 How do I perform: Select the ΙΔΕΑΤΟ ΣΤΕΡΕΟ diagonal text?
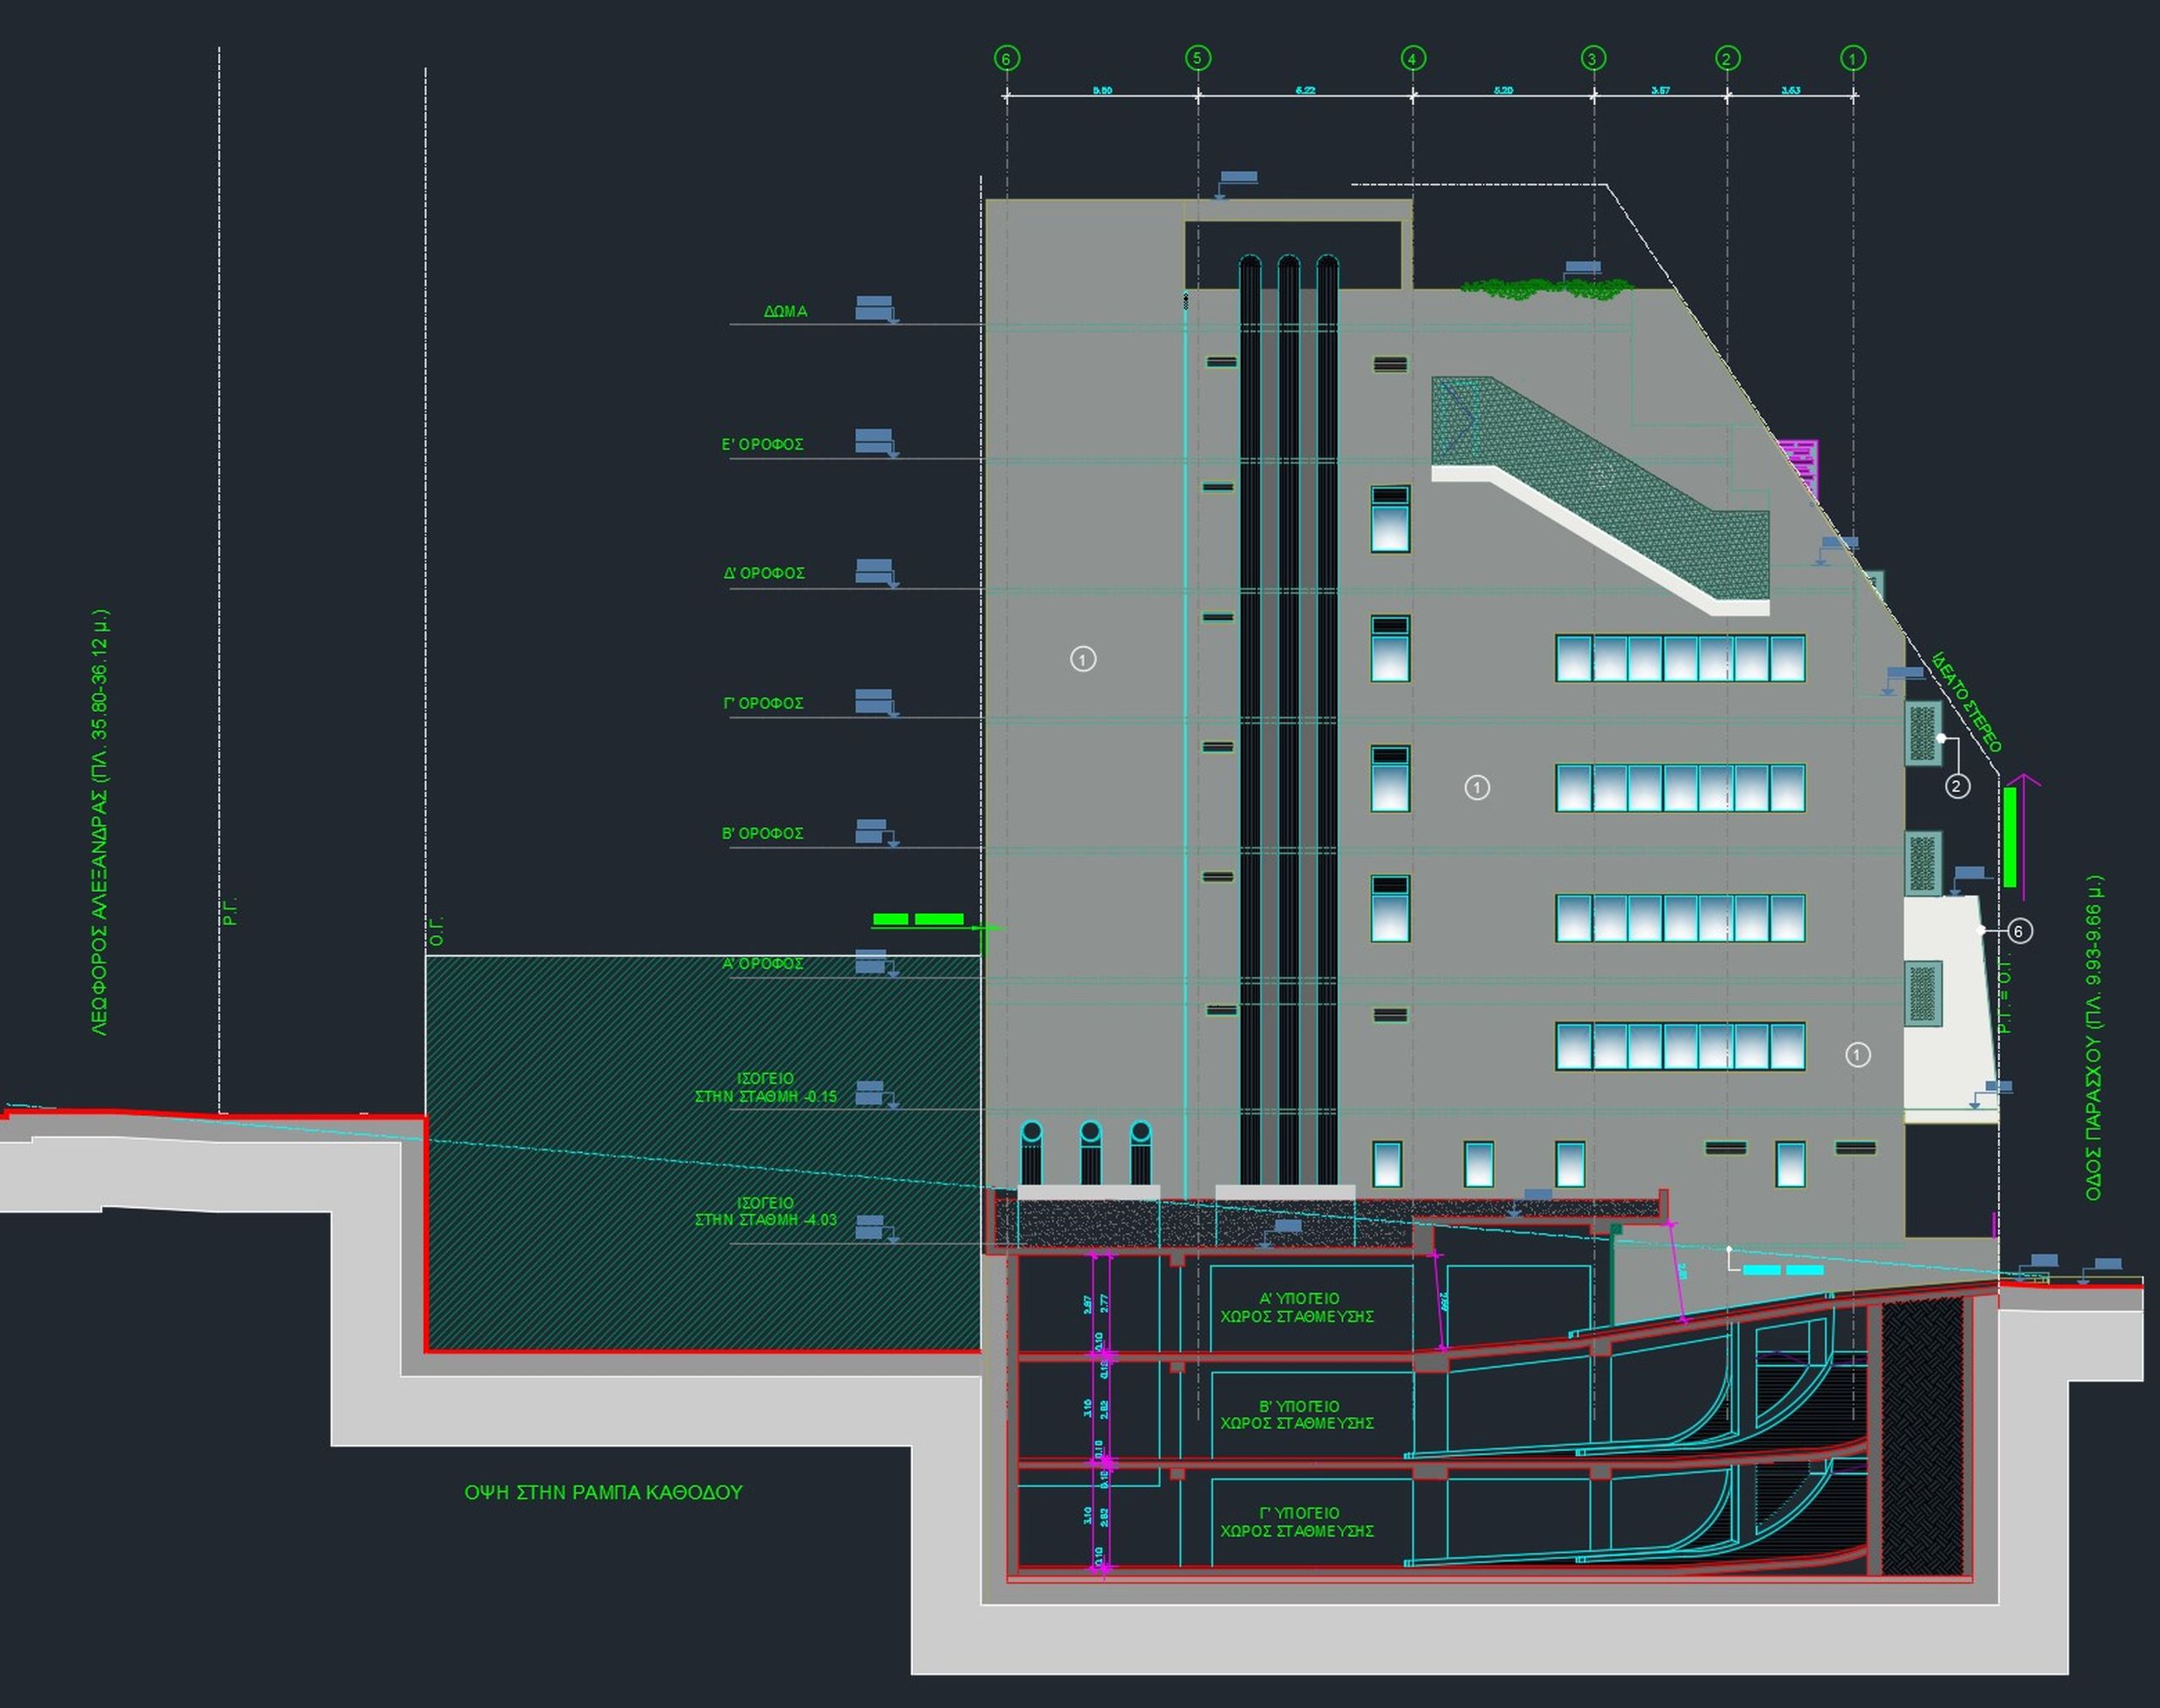[x=1967, y=702]
